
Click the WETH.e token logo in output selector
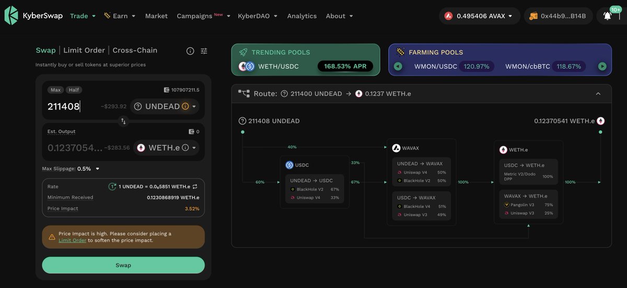(141, 148)
